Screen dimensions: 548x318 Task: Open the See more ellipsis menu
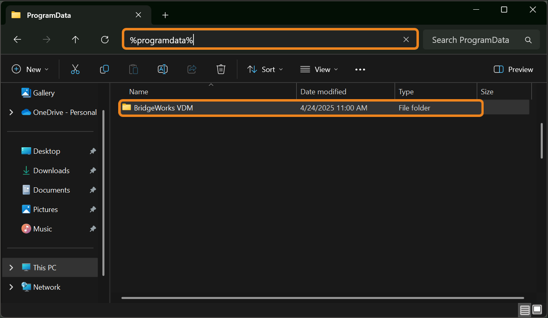click(360, 69)
